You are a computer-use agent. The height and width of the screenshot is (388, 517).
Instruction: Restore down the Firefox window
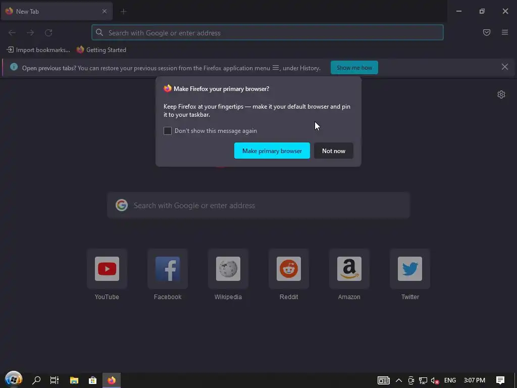point(482,11)
